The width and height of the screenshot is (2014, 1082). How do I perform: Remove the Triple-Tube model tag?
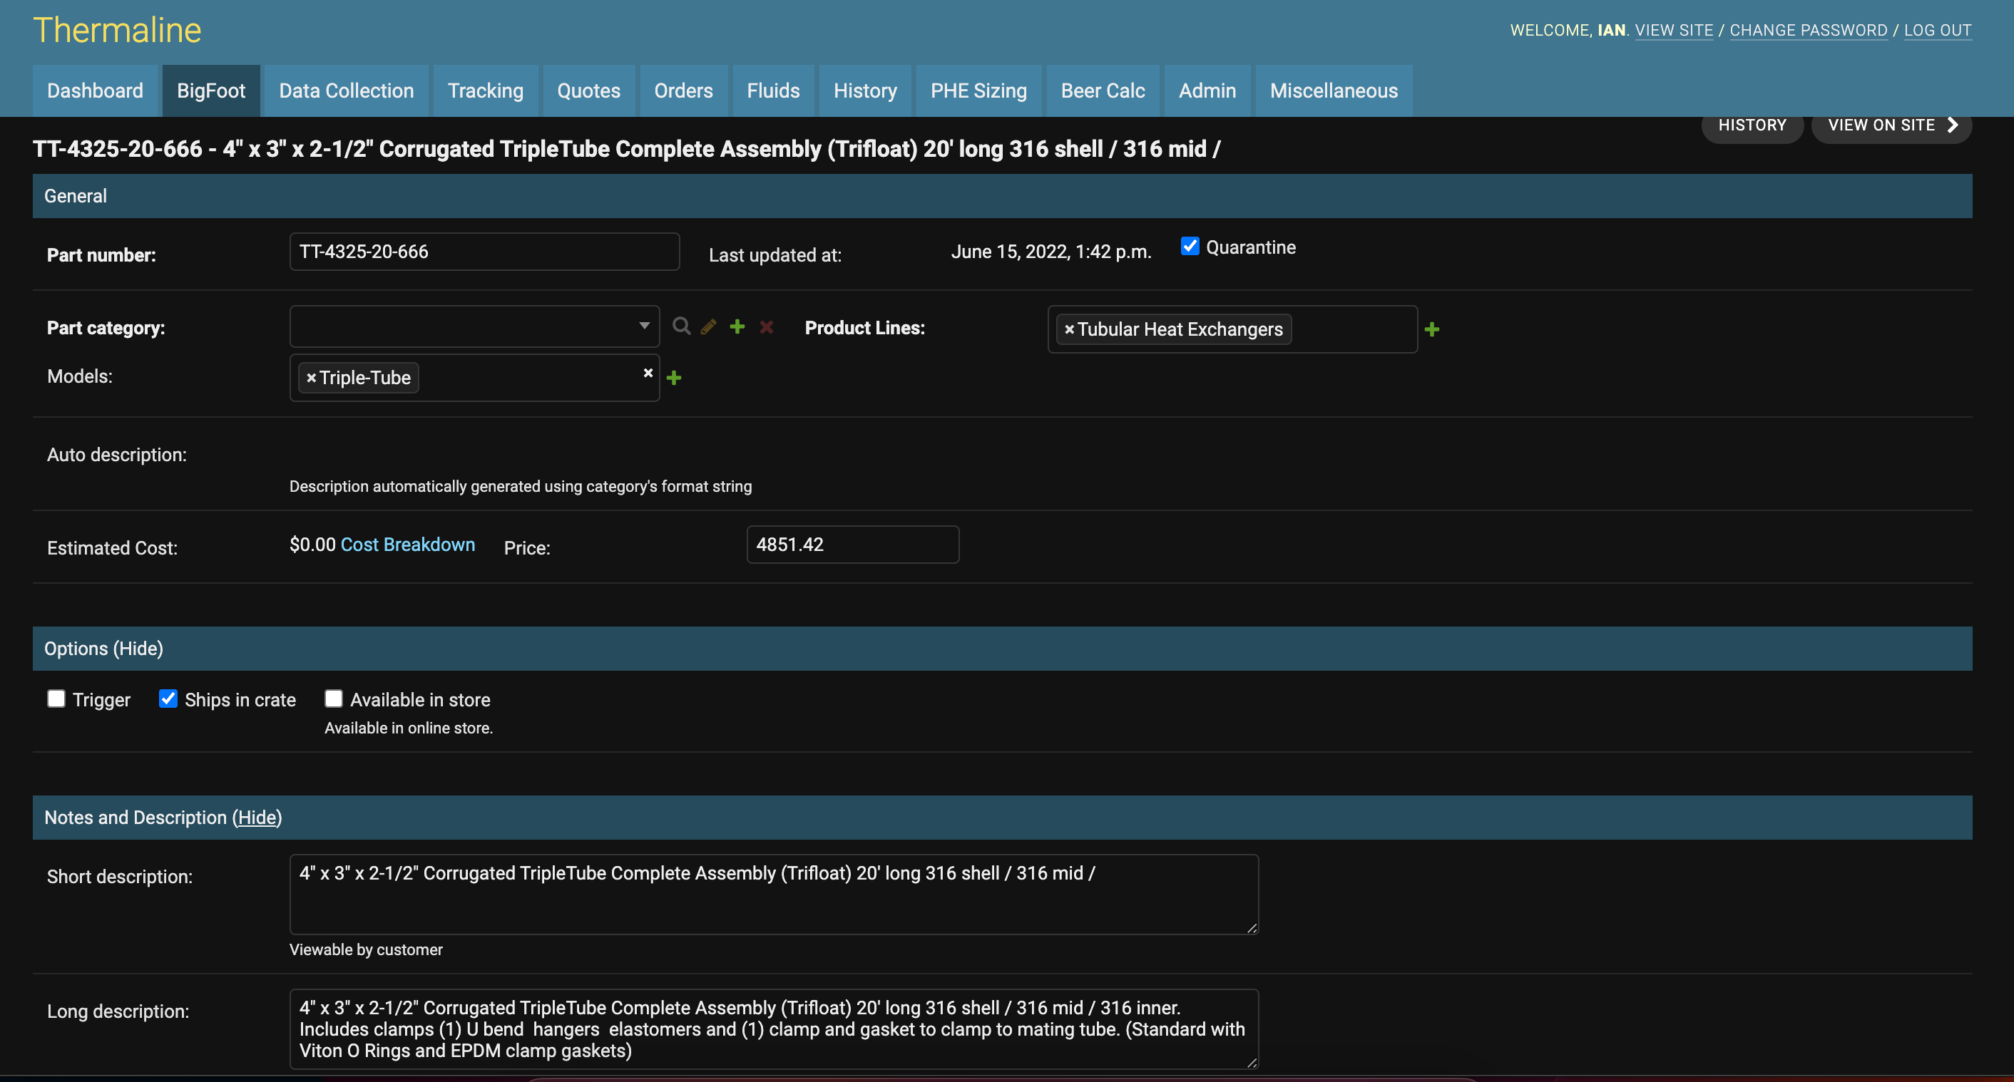[x=311, y=378]
